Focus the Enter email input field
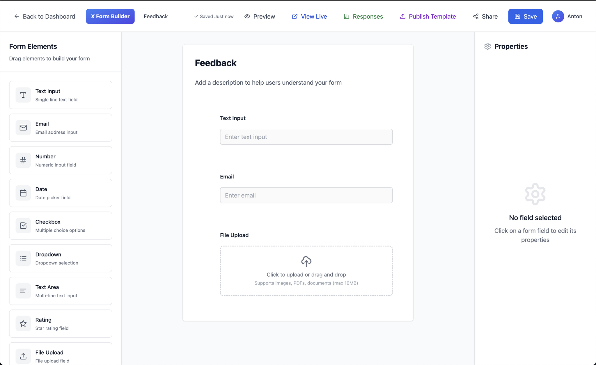Screen dimensions: 596x365 click(x=306, y=195)
